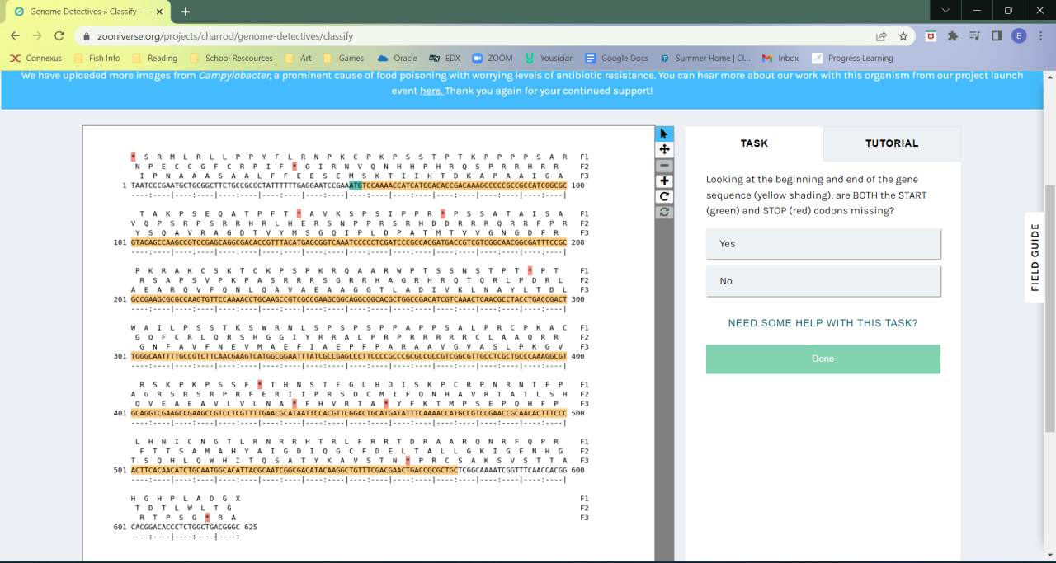Screen dimensions: 1056x563
Task: Click sequence end position 500
Action: tap(577, 413)
